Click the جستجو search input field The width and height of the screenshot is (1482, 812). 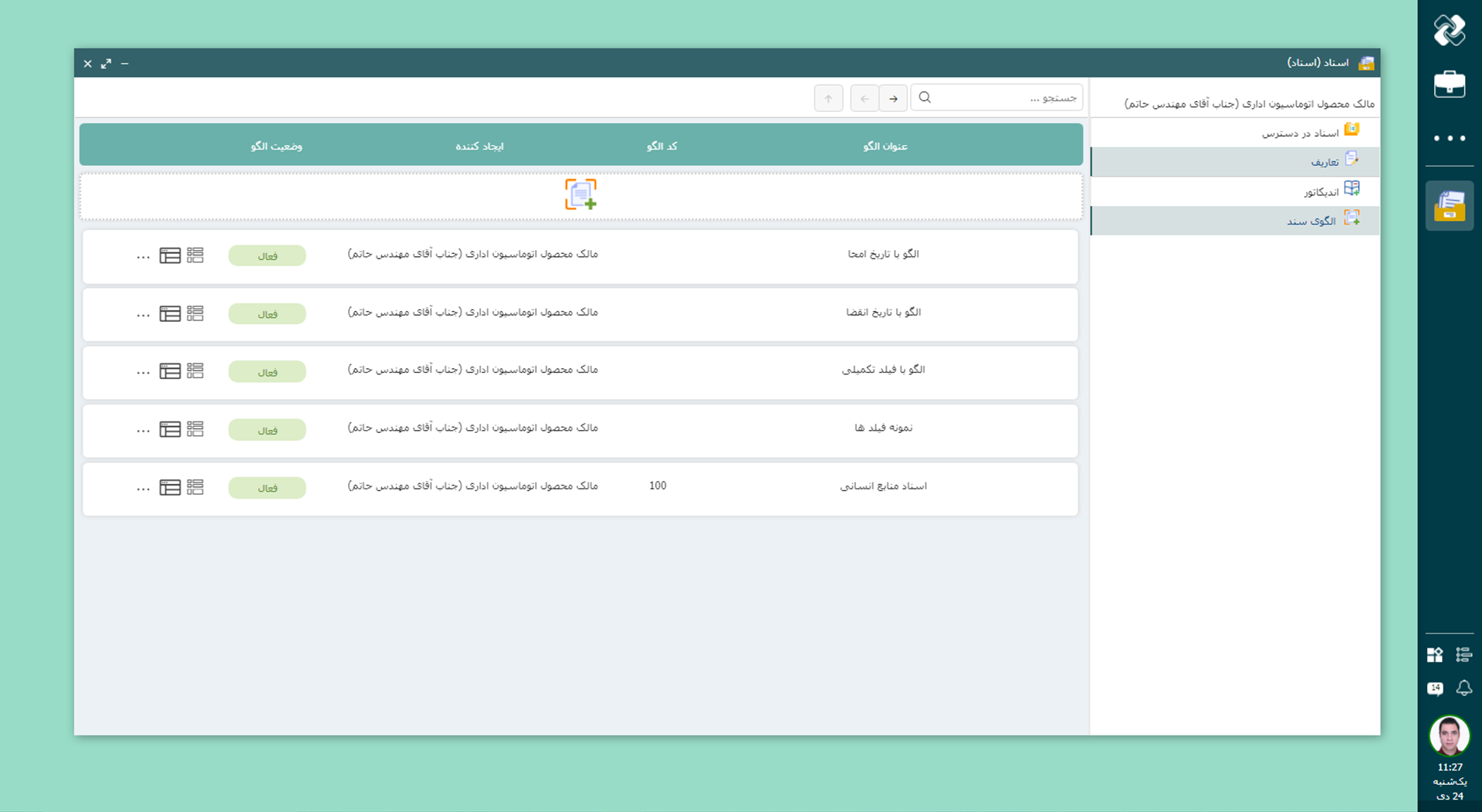(x=1003, y=98)
